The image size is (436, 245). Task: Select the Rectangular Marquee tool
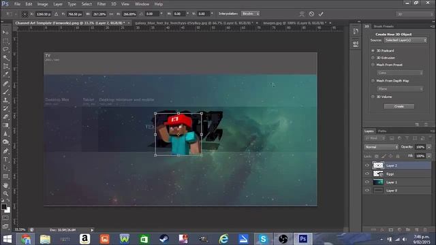[x=5, y=41]
